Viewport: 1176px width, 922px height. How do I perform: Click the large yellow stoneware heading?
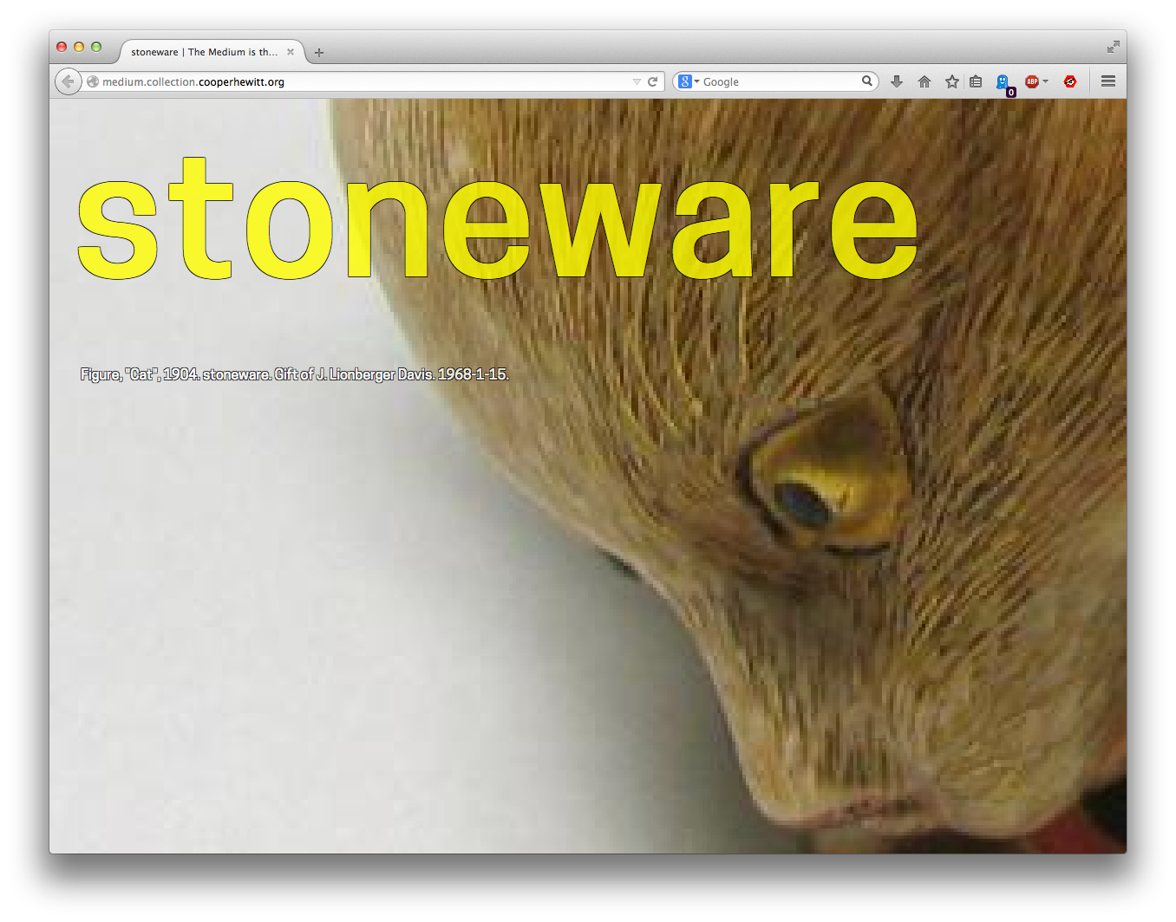click(x=498, y=222)
